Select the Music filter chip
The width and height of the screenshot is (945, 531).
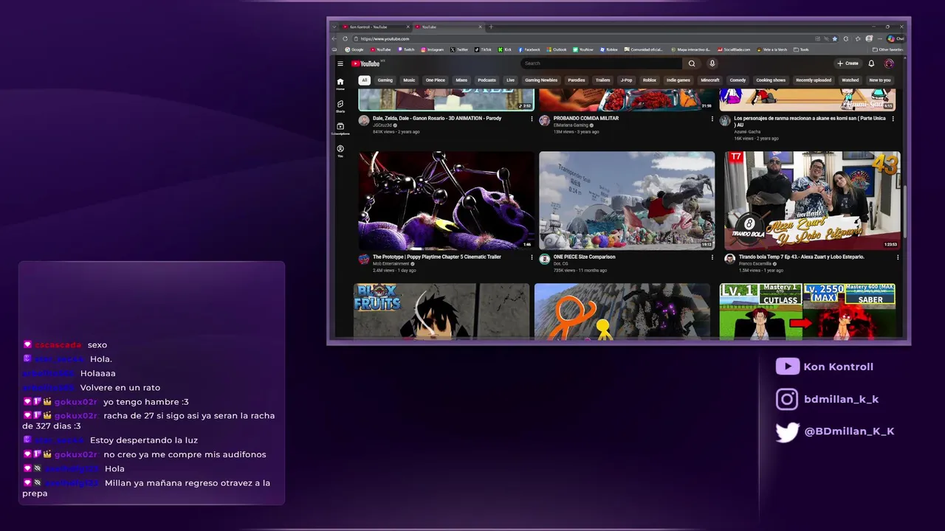(409, 80)
